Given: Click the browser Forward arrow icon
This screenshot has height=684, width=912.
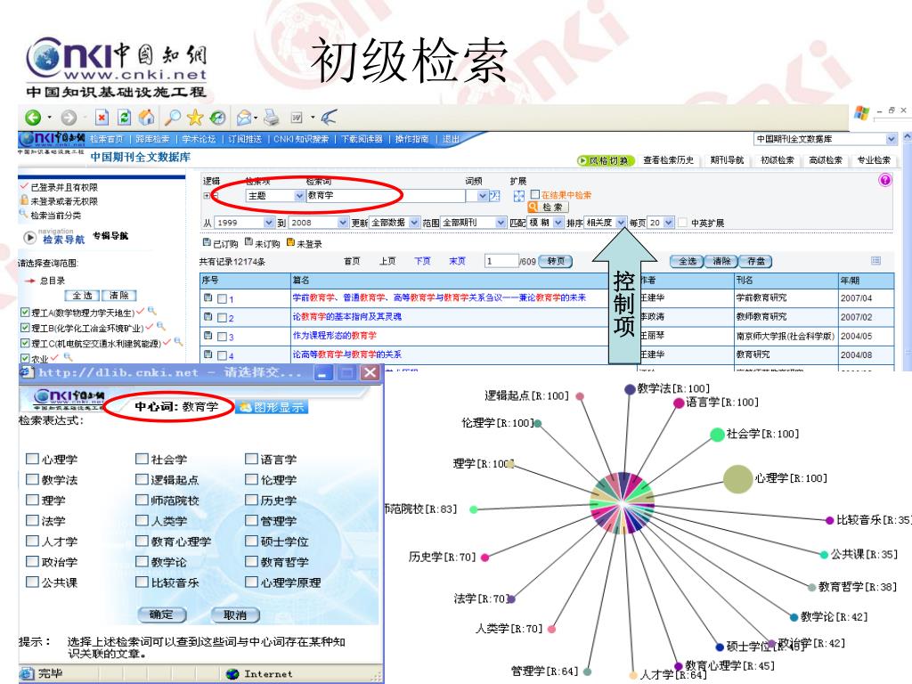Looking at the screenshot, I should [x=69, y=118].
